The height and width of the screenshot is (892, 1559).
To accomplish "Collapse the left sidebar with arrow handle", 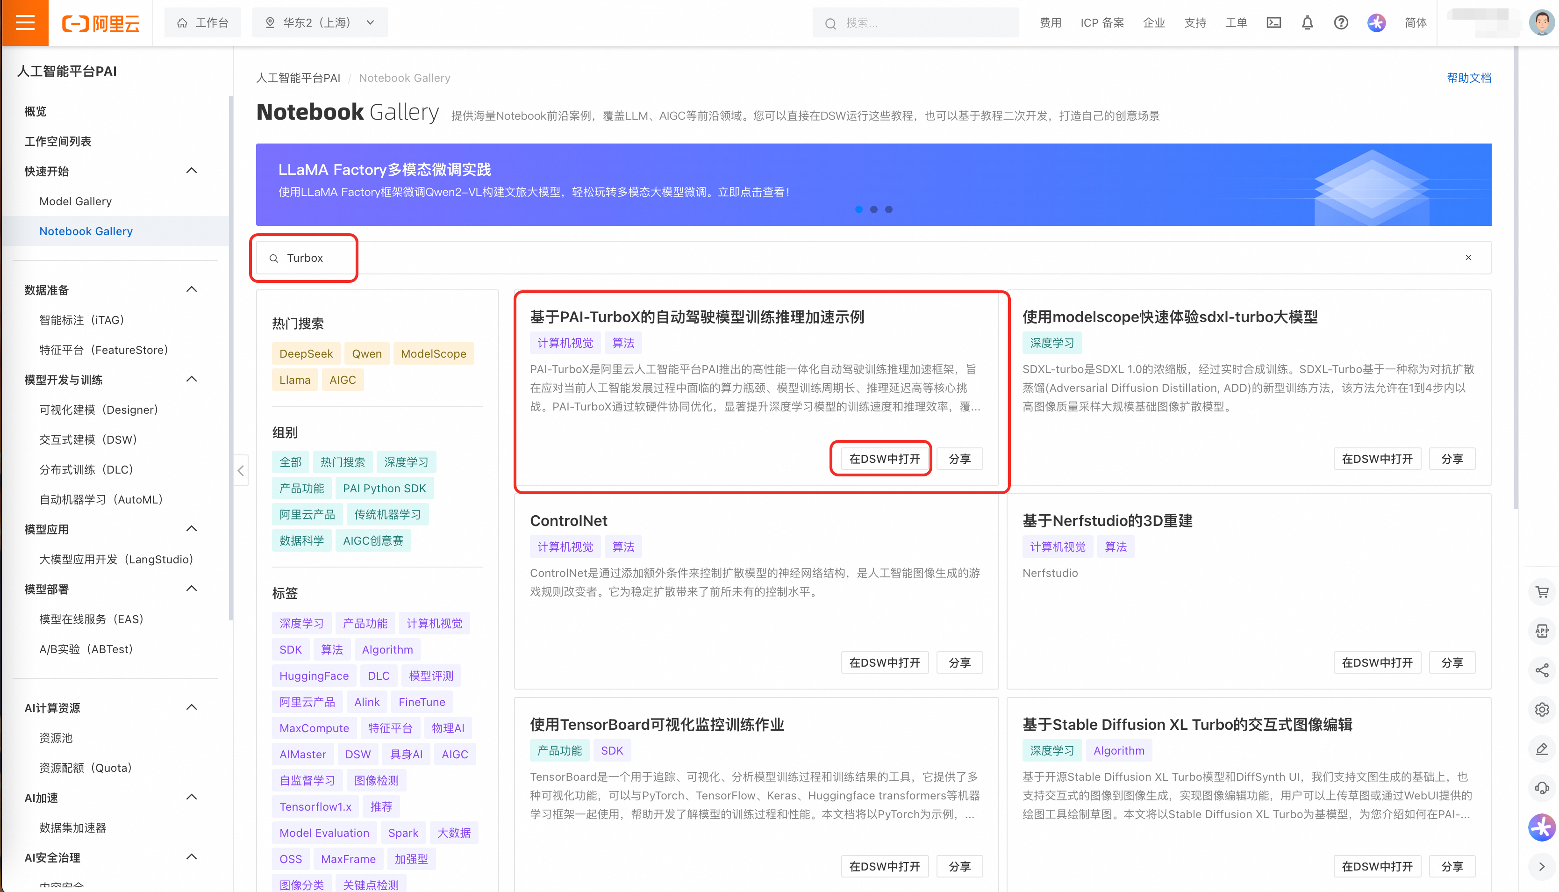I will (241, 470).
